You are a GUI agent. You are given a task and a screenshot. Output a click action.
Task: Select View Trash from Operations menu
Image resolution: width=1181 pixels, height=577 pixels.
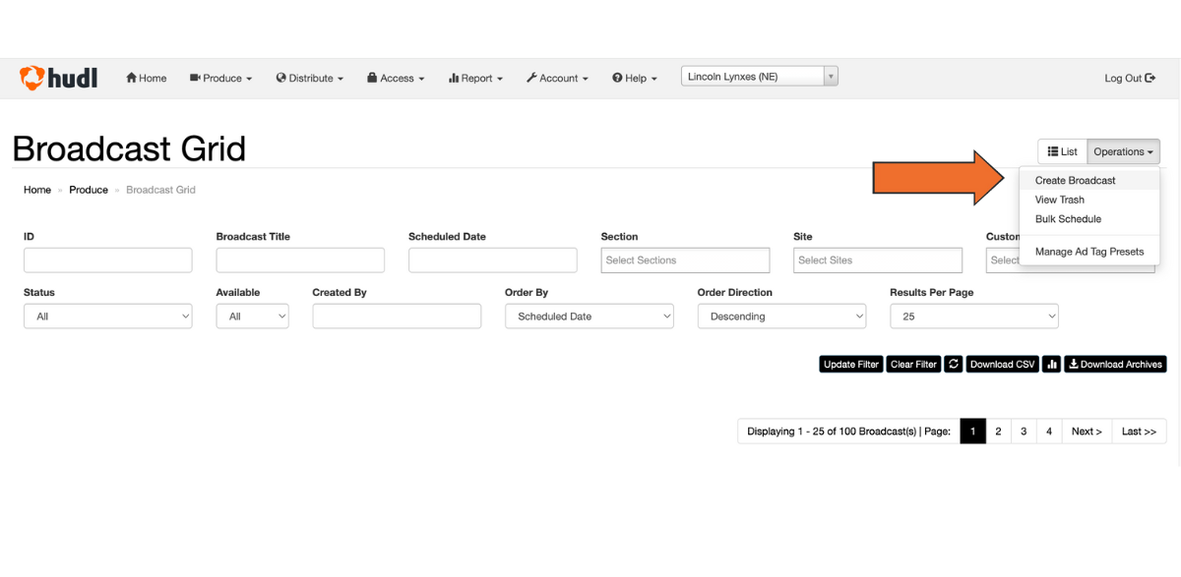click(1059, 200)
